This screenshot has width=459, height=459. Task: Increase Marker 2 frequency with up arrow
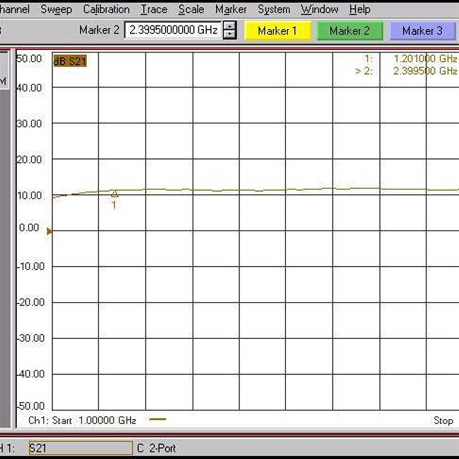point(230,26)
